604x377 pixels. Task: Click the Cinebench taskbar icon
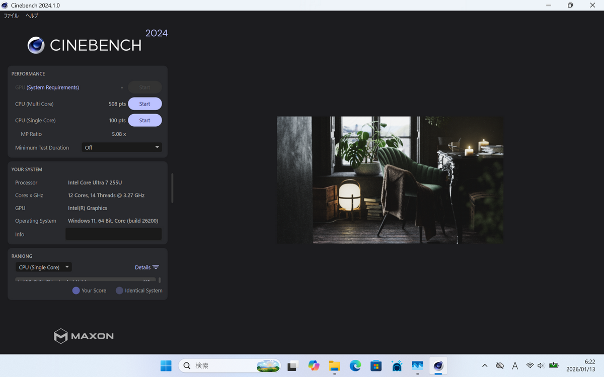click(438, 366)
